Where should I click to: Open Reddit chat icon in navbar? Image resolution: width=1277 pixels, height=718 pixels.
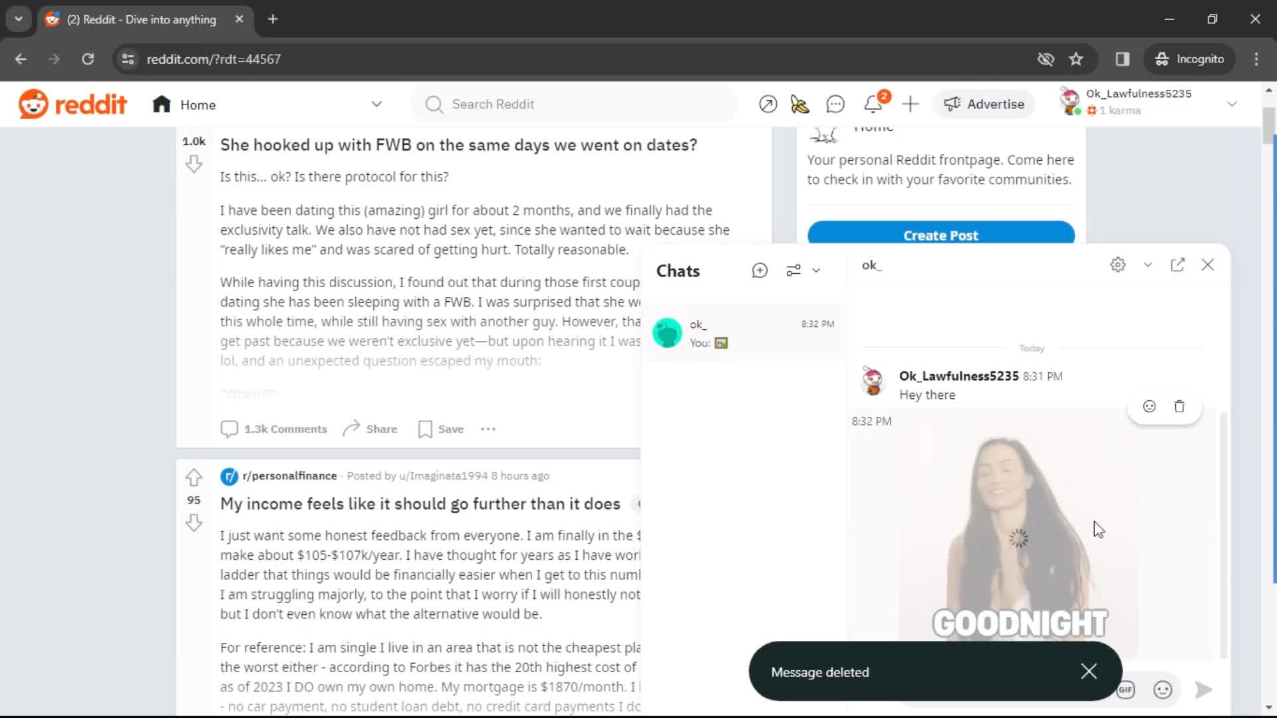(x=835, y=104)
